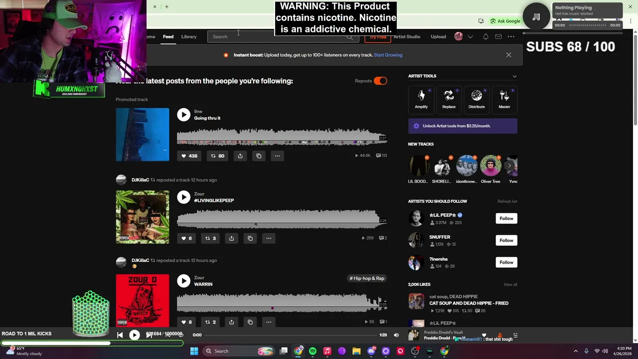The image size is (638, 359).
Task: Open the Distribute artist tool
Action: pyautogui.click(x=477, y=99)
